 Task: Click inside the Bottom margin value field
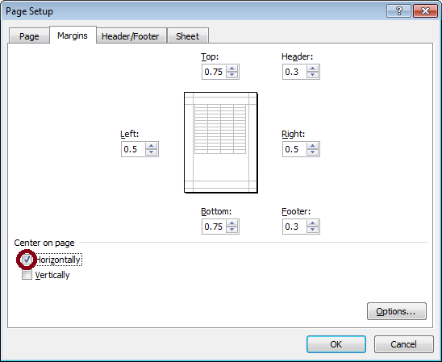pos(215,227)
